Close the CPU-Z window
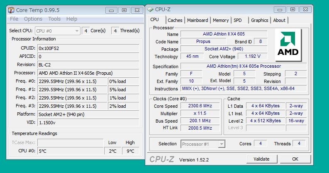This screenshot has width=329, height=173. [305, 9]
